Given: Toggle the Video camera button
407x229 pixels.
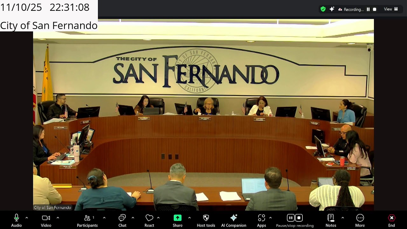Looking at the screenshot, I should tap(46, 221).
